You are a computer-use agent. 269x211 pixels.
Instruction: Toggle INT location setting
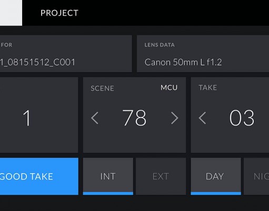pos(108,176)
